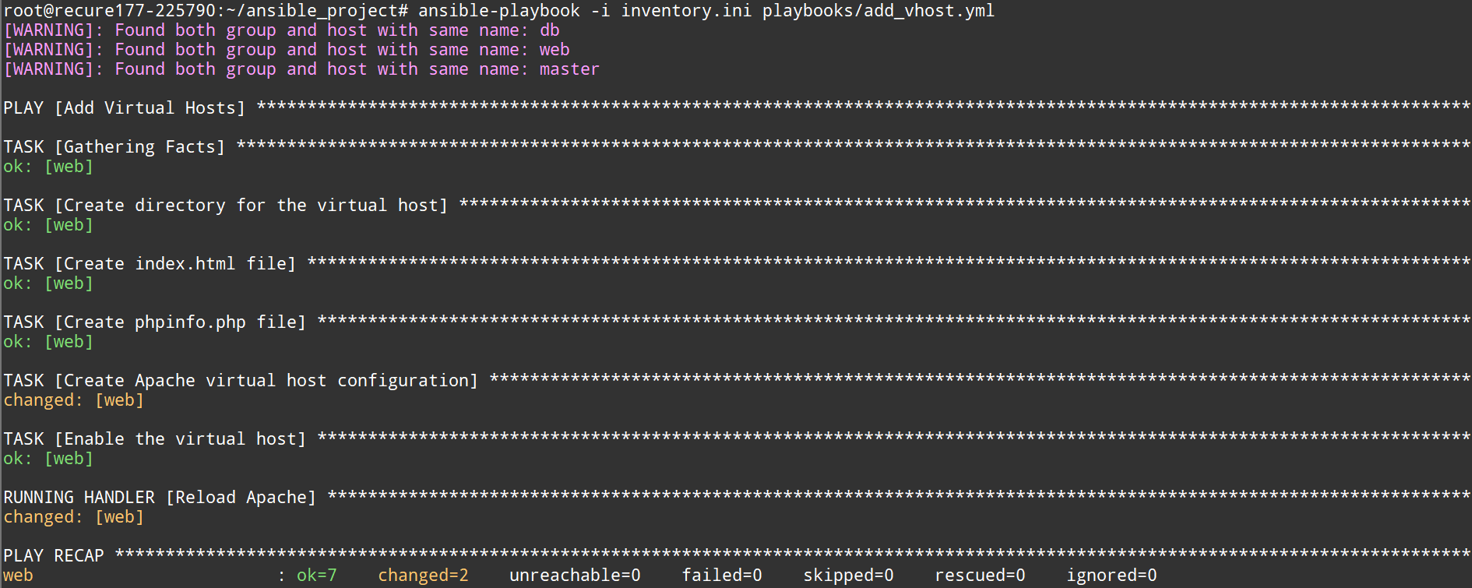Click the playbooks/add_vhost.yml path in command
This screenshot has width=1472, height=588.
(878, 11)
